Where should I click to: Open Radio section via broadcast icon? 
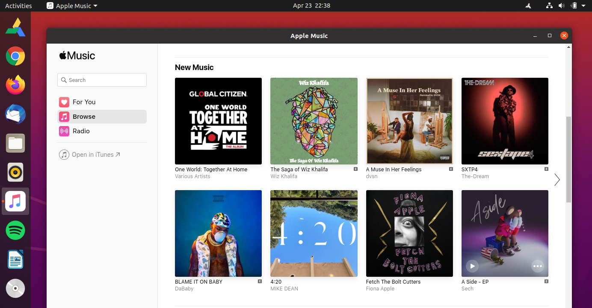point(64,131)
